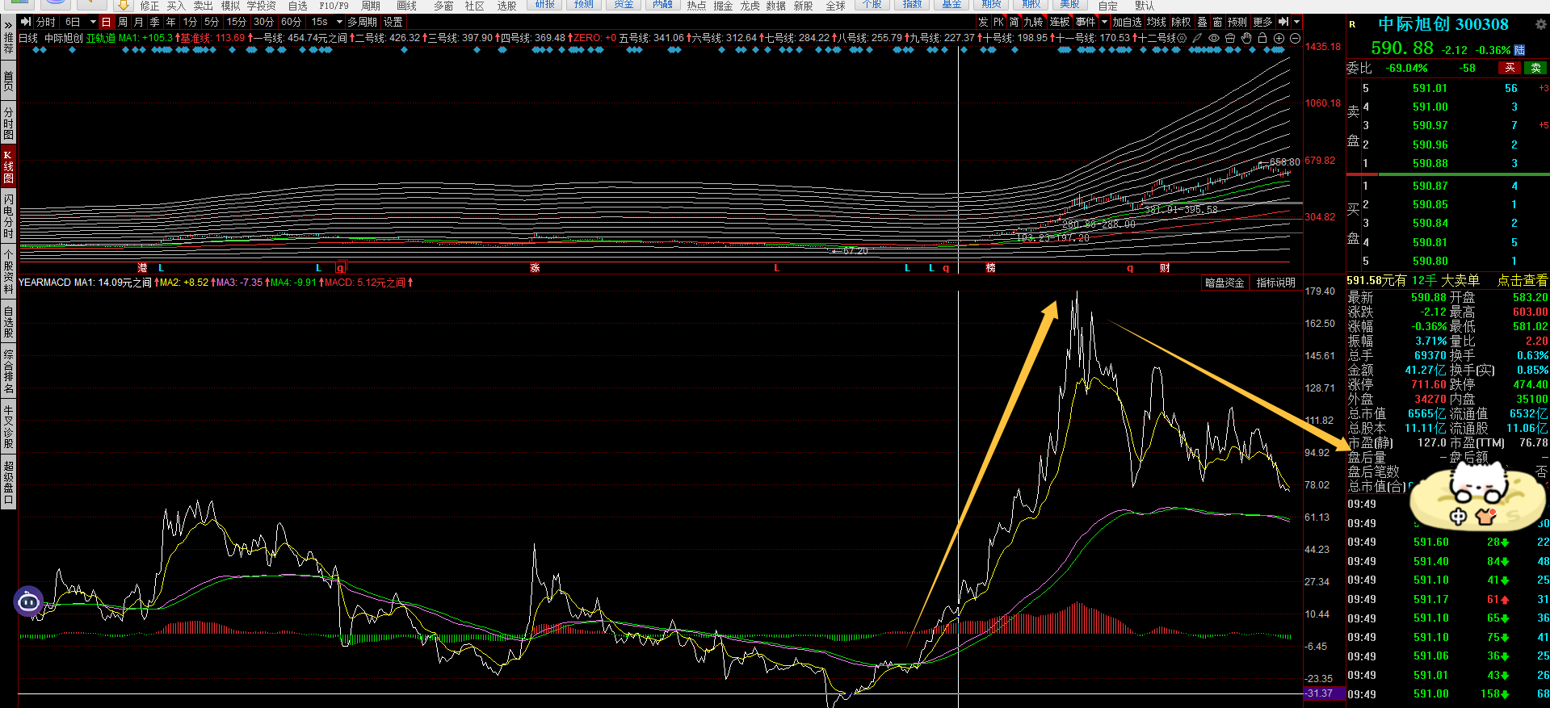Click the green 卖 sell button

[1535, 68]
